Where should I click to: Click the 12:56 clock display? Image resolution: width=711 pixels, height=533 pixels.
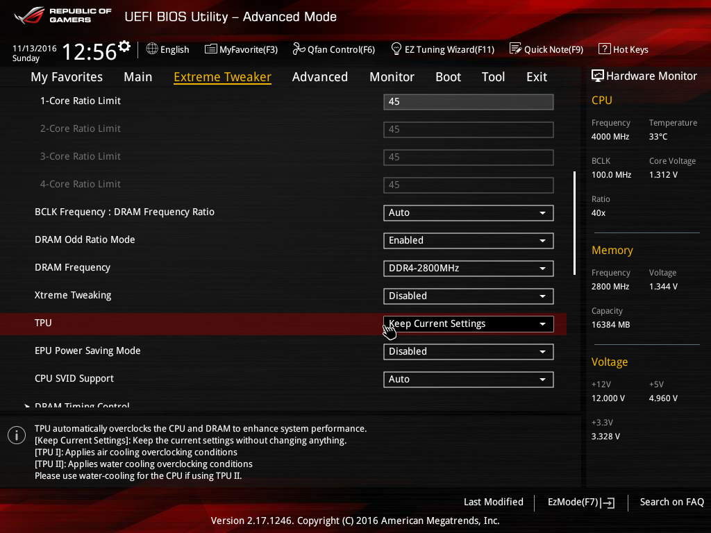[x=90, y=51]
